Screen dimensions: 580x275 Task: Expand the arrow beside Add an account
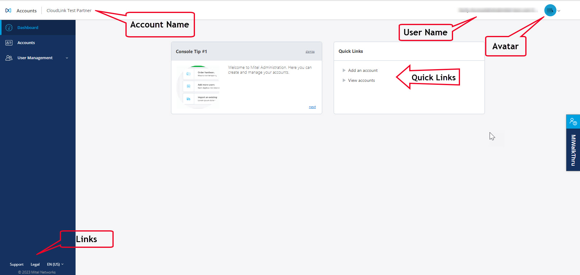[344, 70]
